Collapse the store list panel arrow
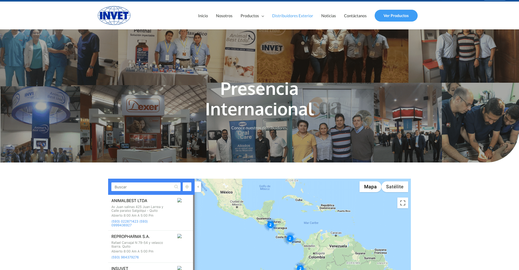The width and height of the screenshot is (519, 270). (x=198, y=187)
